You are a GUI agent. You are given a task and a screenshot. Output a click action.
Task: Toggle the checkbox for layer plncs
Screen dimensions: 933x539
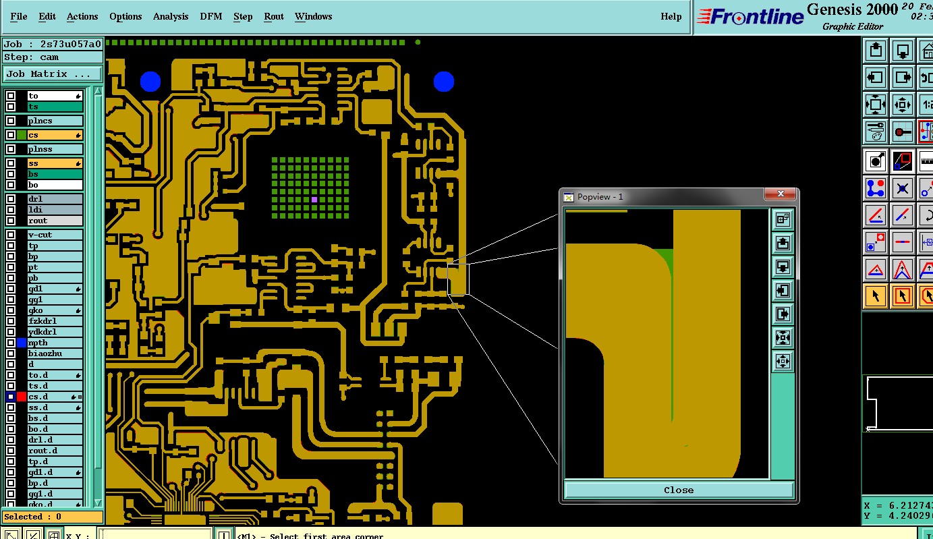11,121
